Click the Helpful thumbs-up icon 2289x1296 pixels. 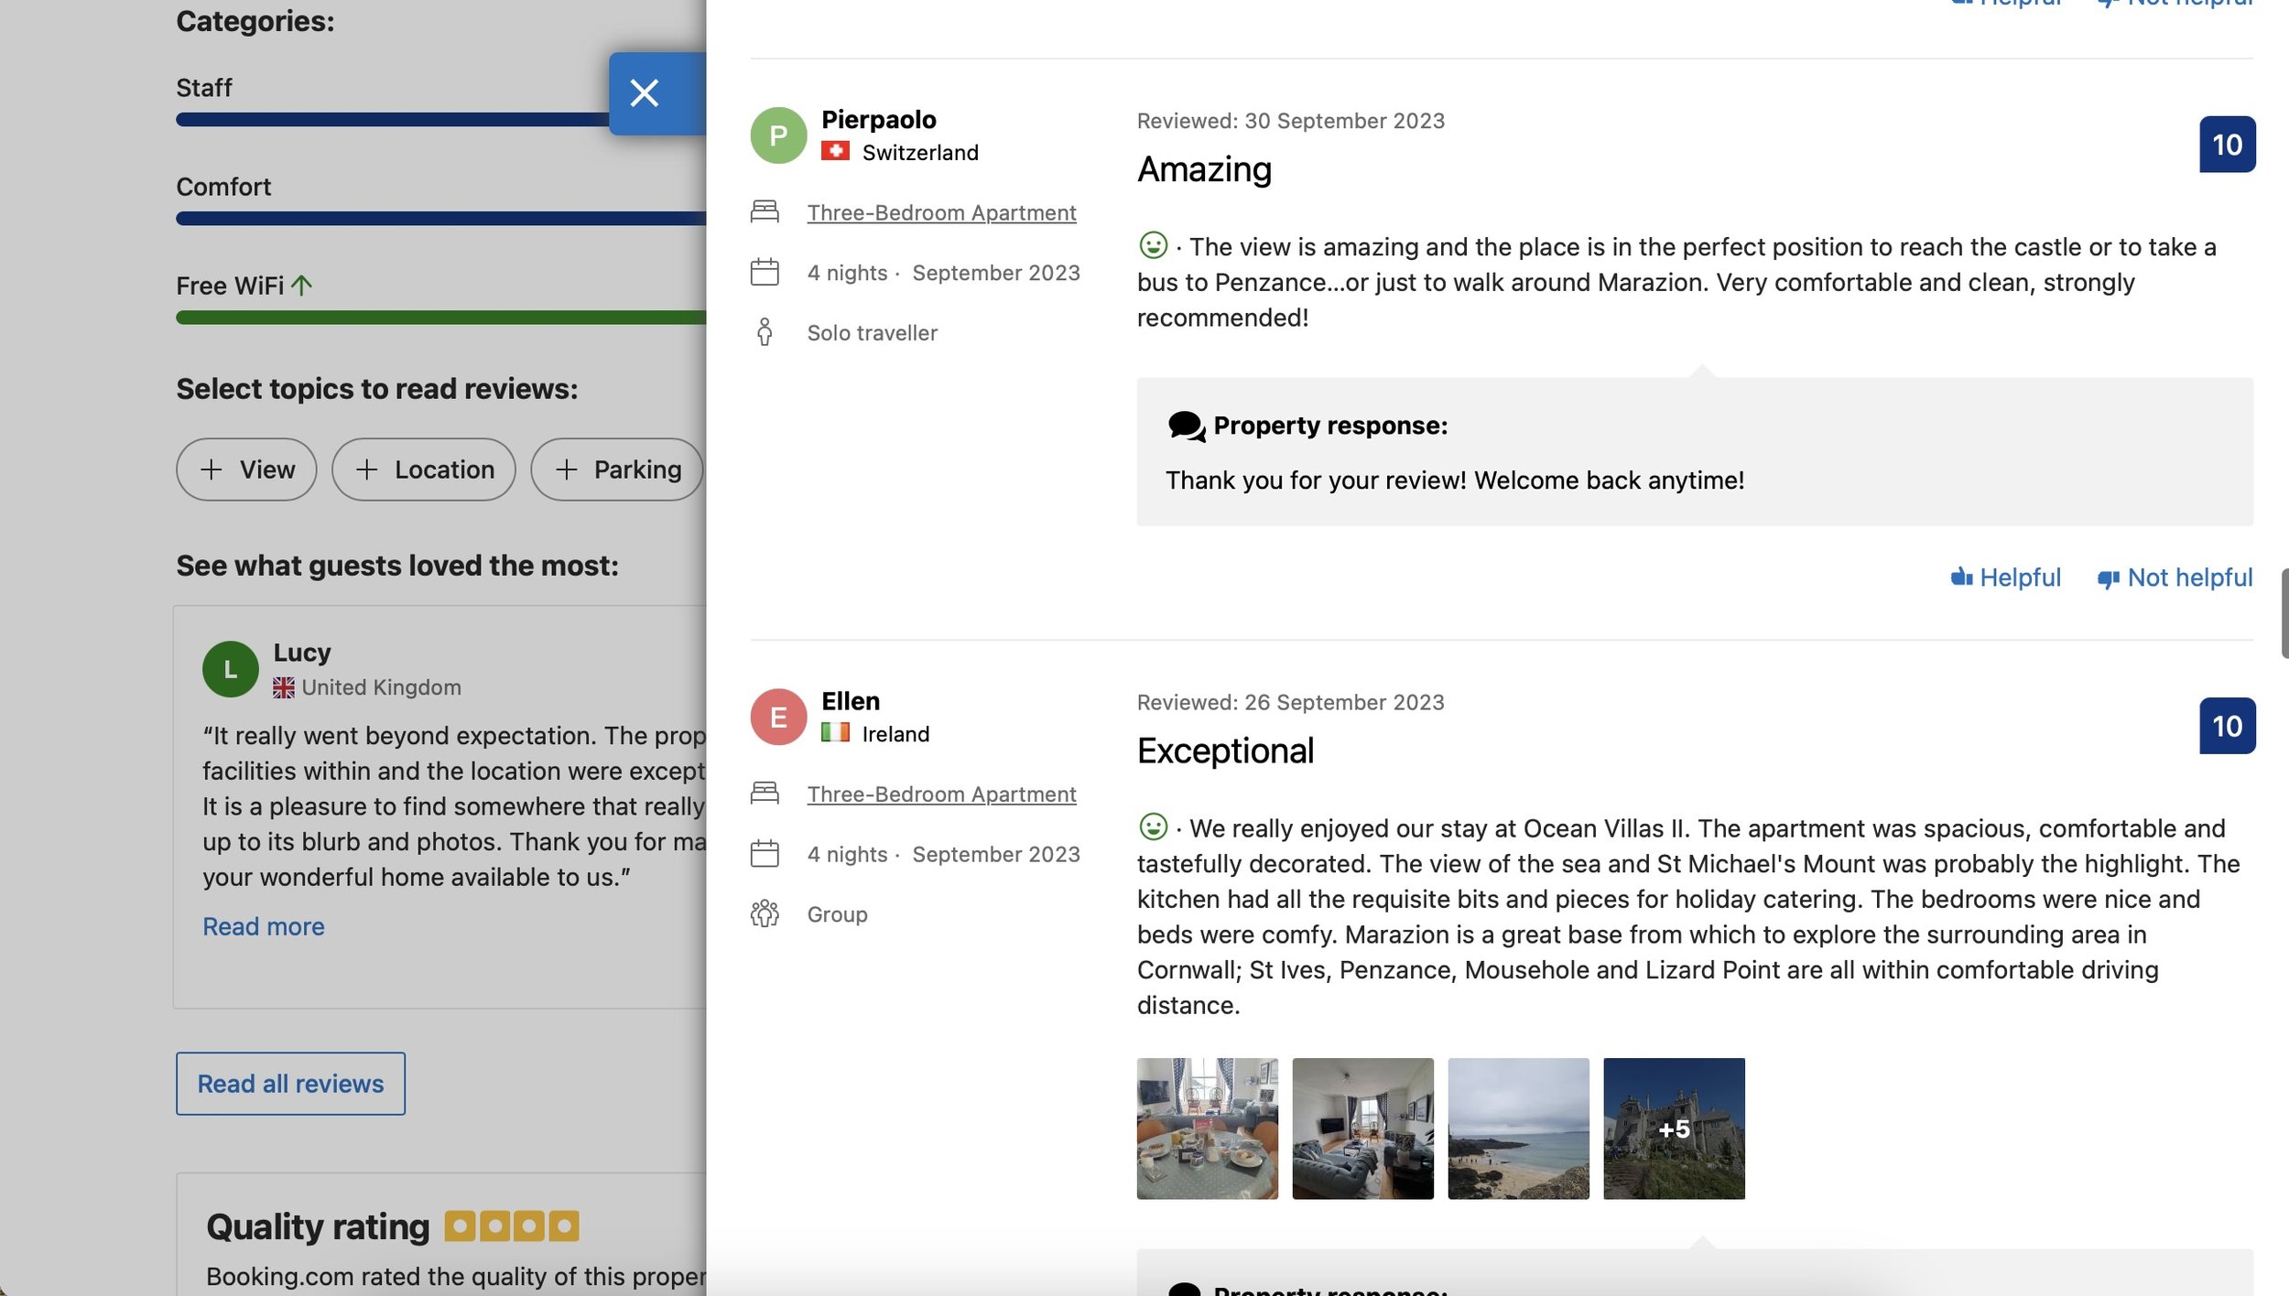coord(1961,578)
